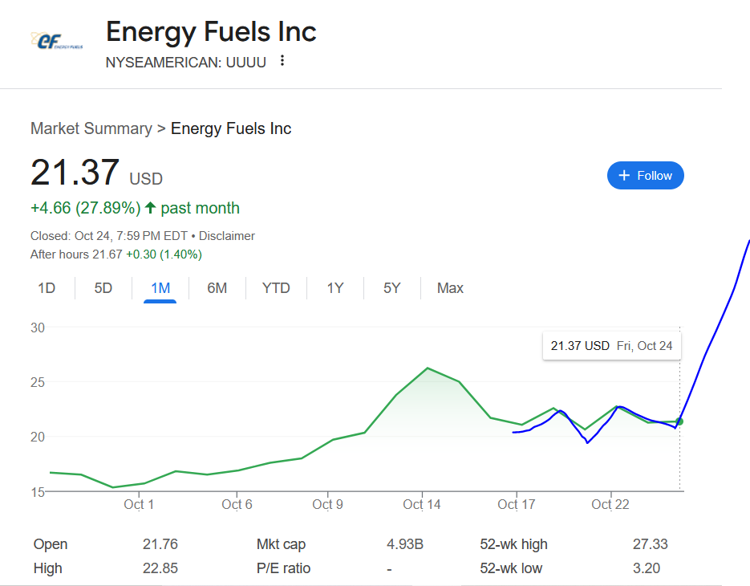This screenshot has width=750, height=586.
Task: Click the green chart endpoint dot
Action: click(679, 421)
